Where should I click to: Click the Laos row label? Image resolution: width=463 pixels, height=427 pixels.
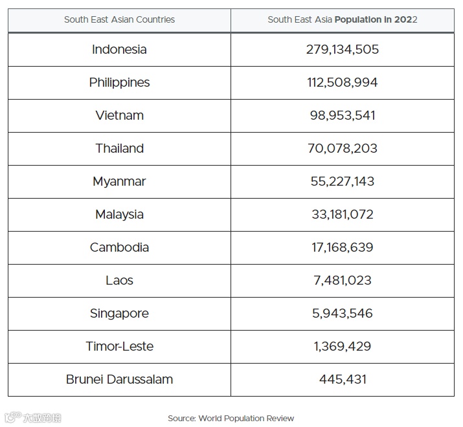(x=119, y=280)
